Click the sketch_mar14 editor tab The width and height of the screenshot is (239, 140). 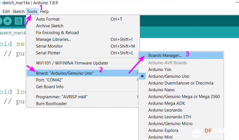coord(13,33)
